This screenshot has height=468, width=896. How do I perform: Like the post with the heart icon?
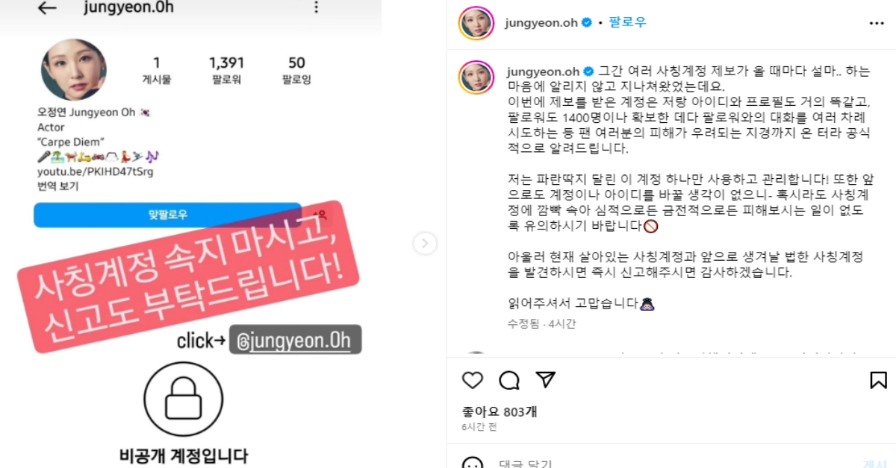[x=473, y=380]
